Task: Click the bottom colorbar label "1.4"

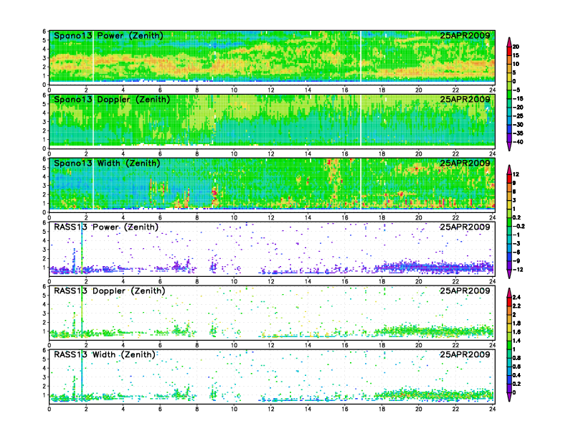Action: tap(517, 341)
